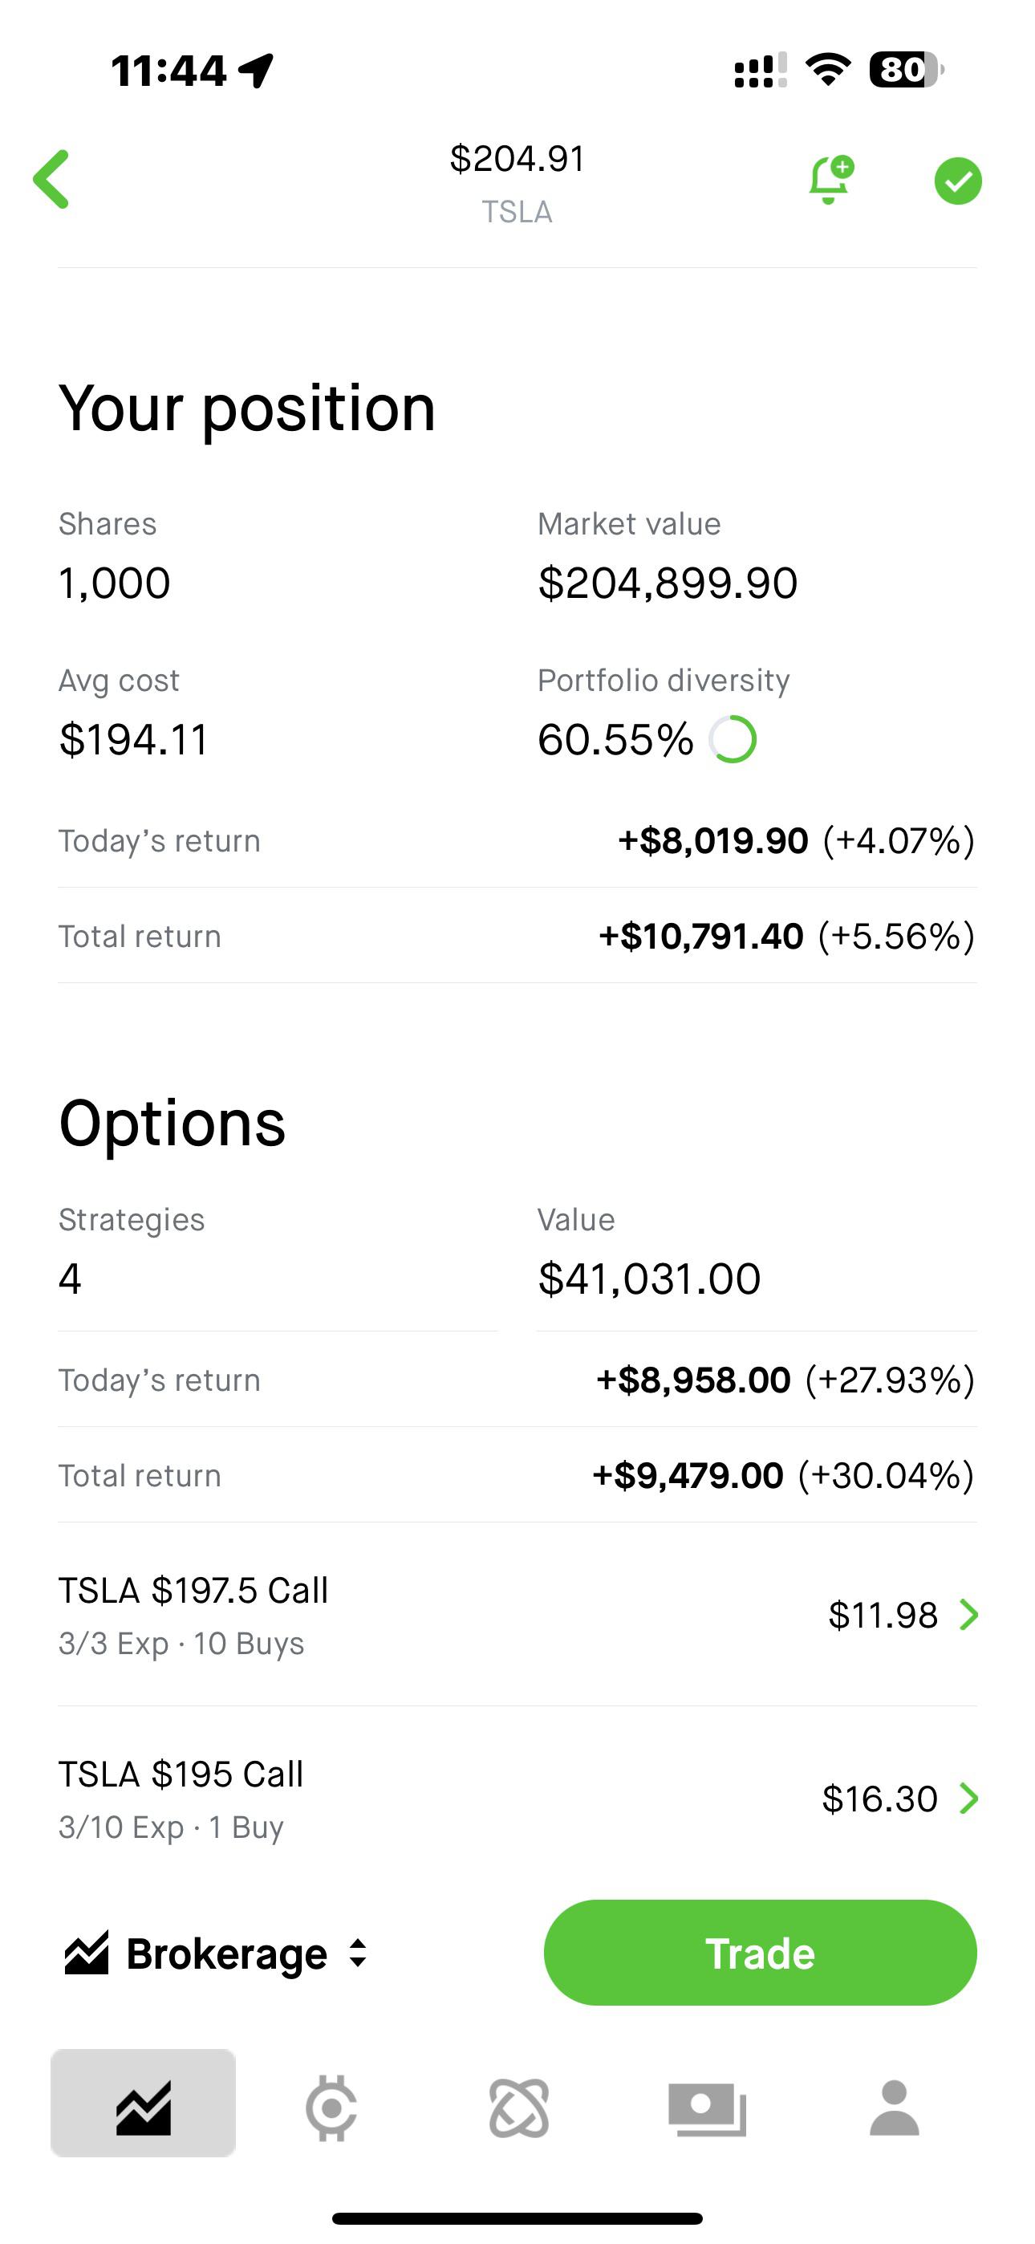
Task: Tap the $204.91 TSLA header price
Action: pyautogui.click(x=517, y=160)
